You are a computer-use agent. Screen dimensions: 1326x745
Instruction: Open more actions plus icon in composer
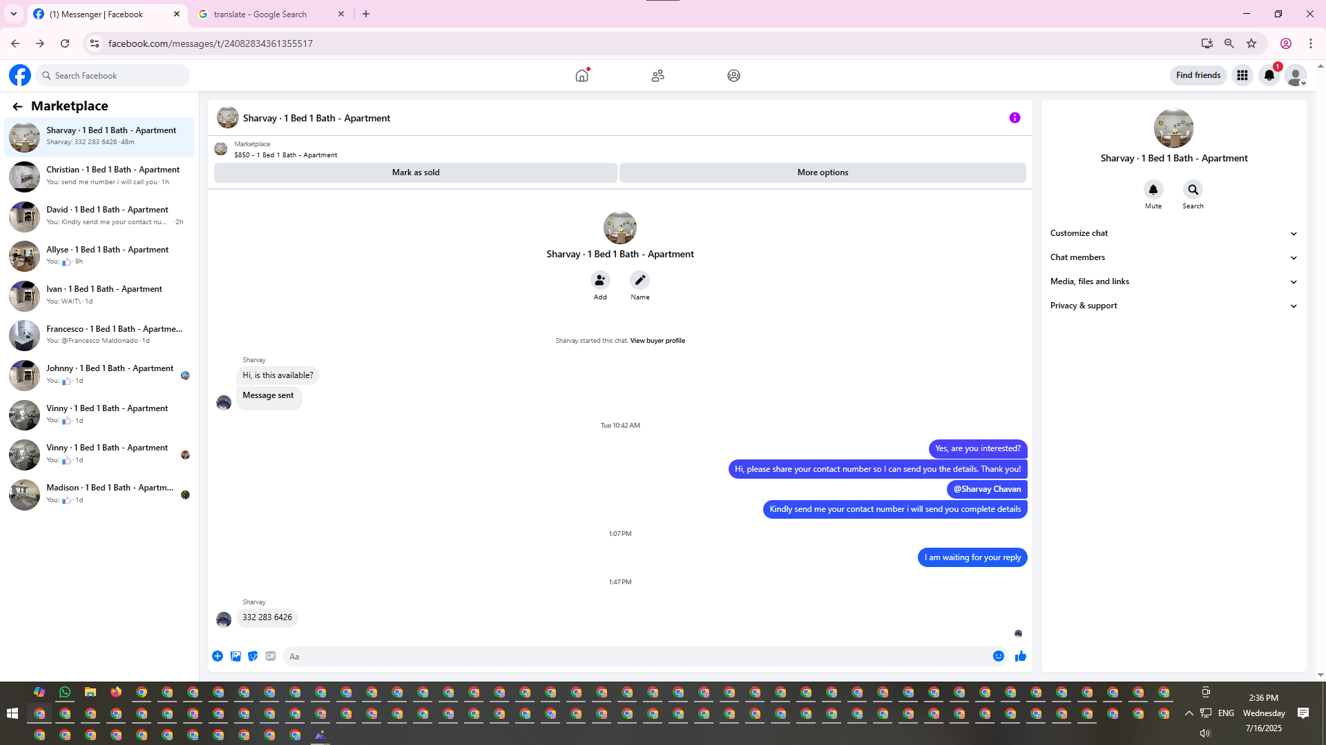point(218,656)
